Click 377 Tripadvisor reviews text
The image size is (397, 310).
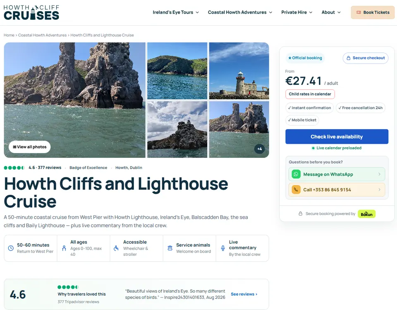[79, 302]
